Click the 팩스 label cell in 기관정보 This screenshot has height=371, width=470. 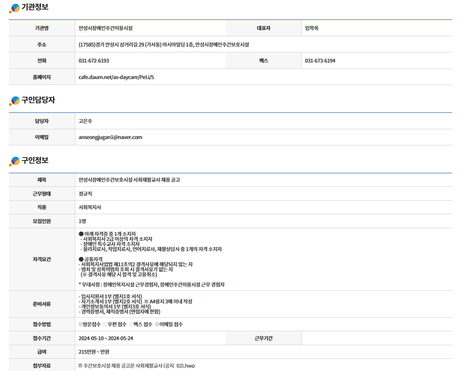point(263,60)
